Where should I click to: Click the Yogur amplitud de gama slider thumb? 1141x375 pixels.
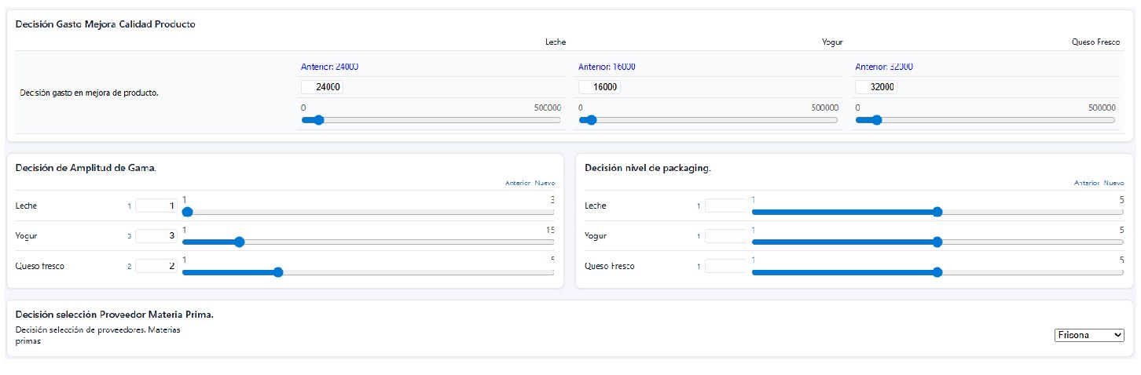click(x=240, y=242)
